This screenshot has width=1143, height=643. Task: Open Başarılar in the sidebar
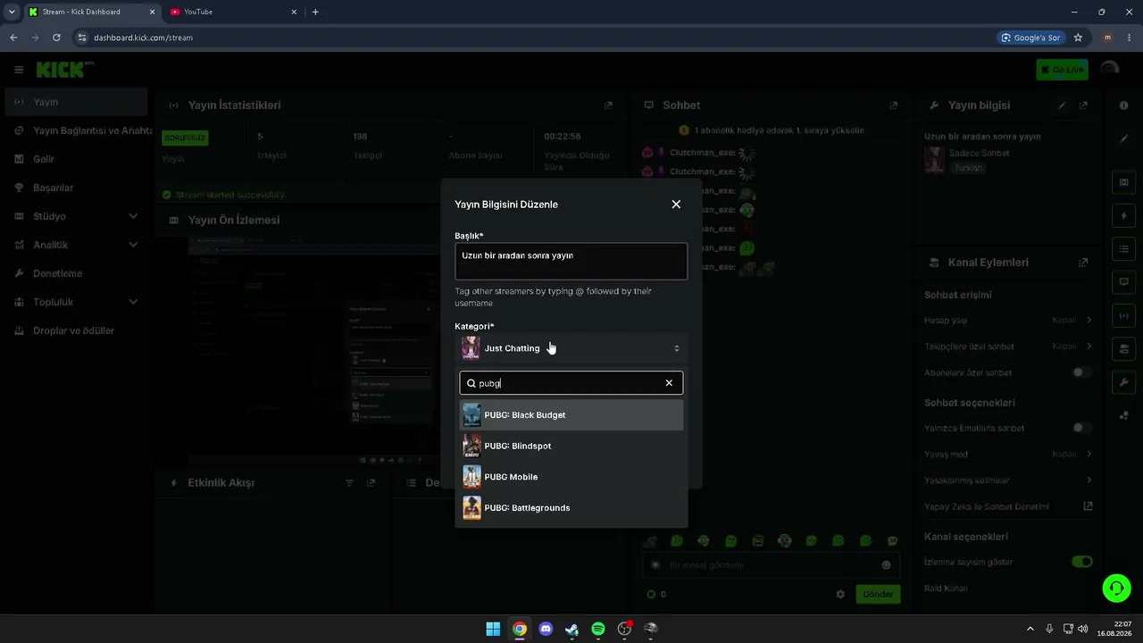coord(76,188)
